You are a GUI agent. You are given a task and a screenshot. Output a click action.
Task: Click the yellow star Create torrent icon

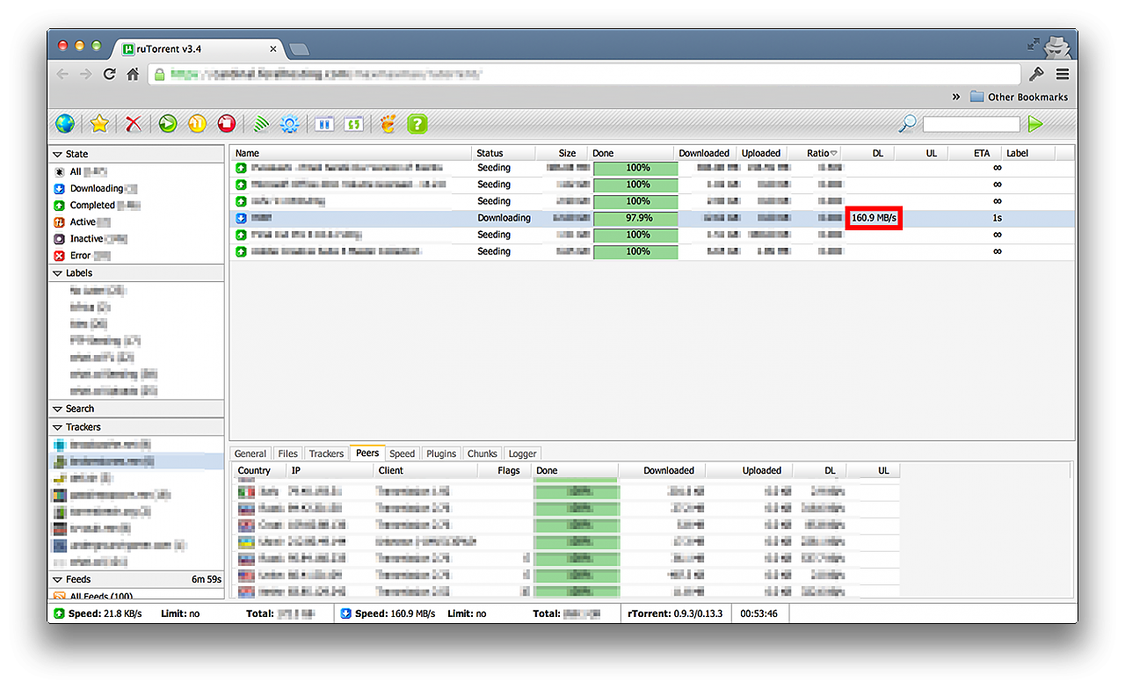pos(99,124)
